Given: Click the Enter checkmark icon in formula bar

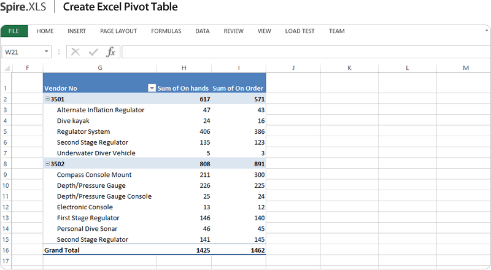Looking at the screenshot, I should [93, 52].
